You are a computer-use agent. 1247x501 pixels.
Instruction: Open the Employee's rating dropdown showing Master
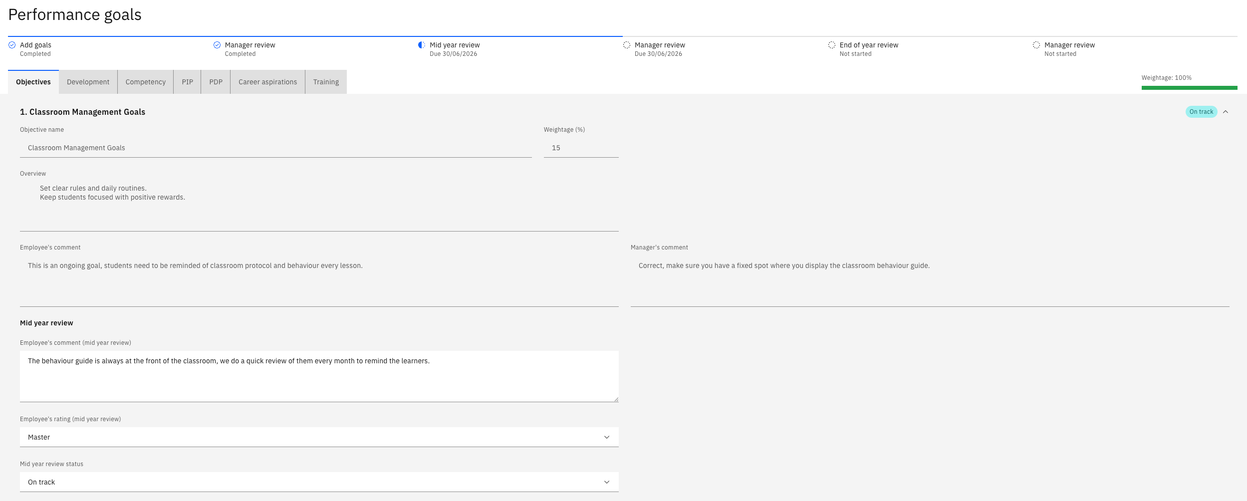pos(319,437)
